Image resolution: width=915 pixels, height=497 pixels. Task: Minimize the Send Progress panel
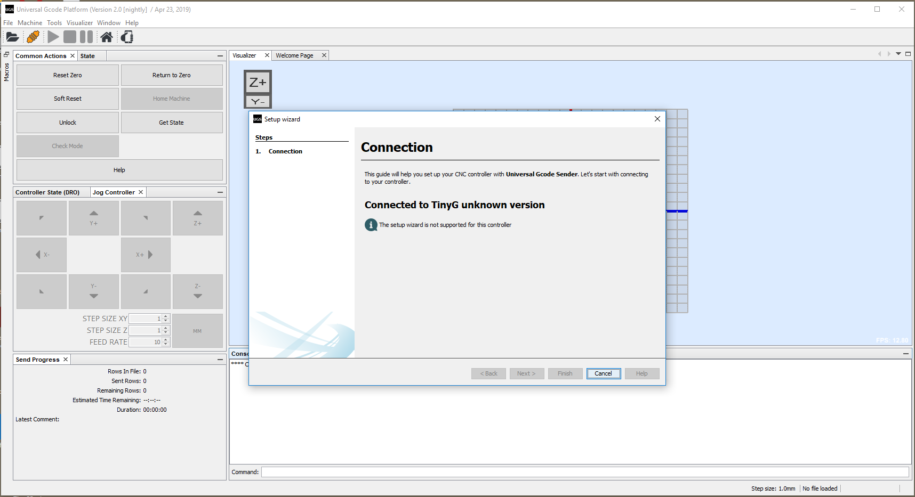[x=220, y=360]
